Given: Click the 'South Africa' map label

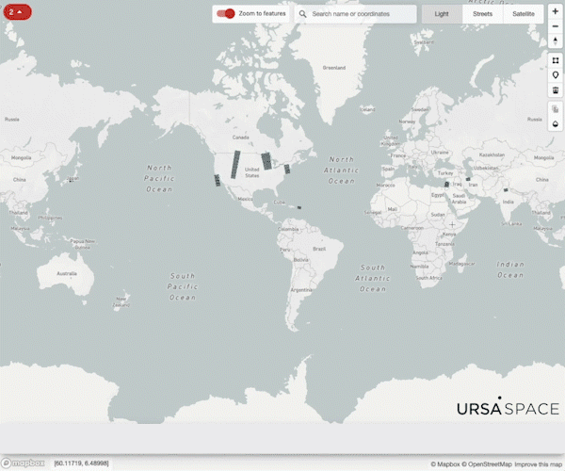Looking at the screenshot, I should (x=428, y=278).
